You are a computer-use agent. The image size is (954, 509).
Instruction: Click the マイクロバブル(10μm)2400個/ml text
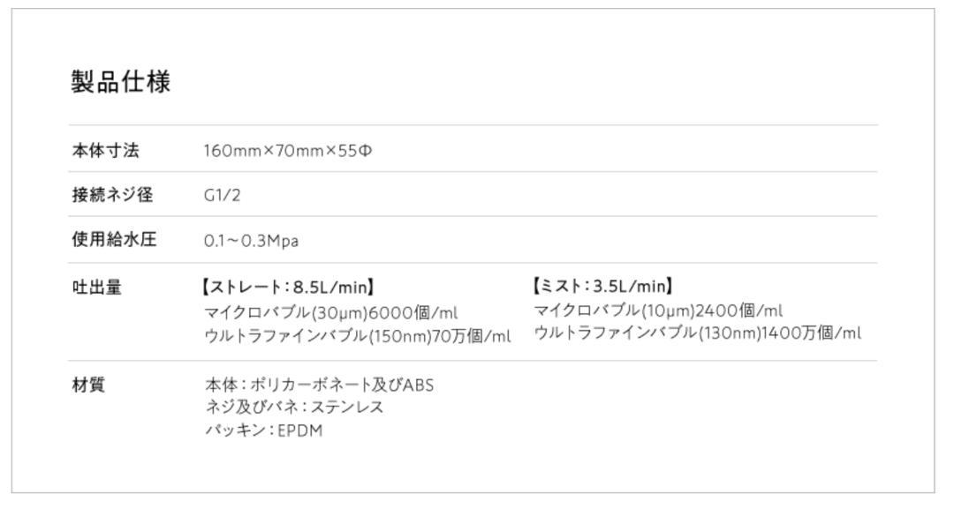click(x=658, y=311)
